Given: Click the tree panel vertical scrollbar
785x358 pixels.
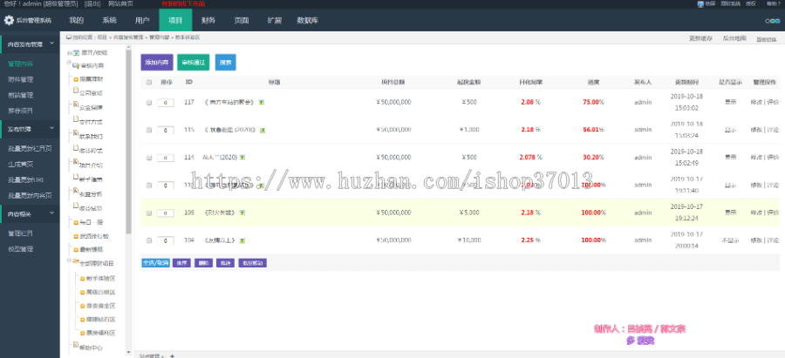Looking at the screenshot, I should tap(129, 141).
